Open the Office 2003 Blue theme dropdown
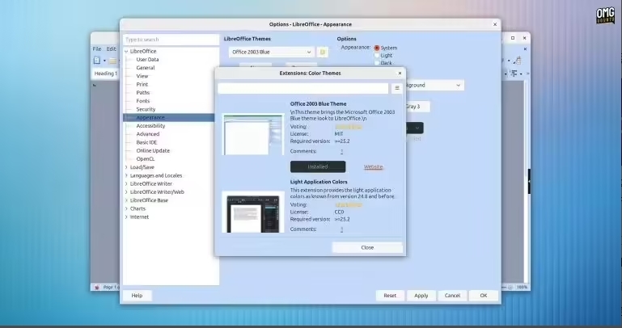This screenshot has width=622, height=328. coord(272,52)
